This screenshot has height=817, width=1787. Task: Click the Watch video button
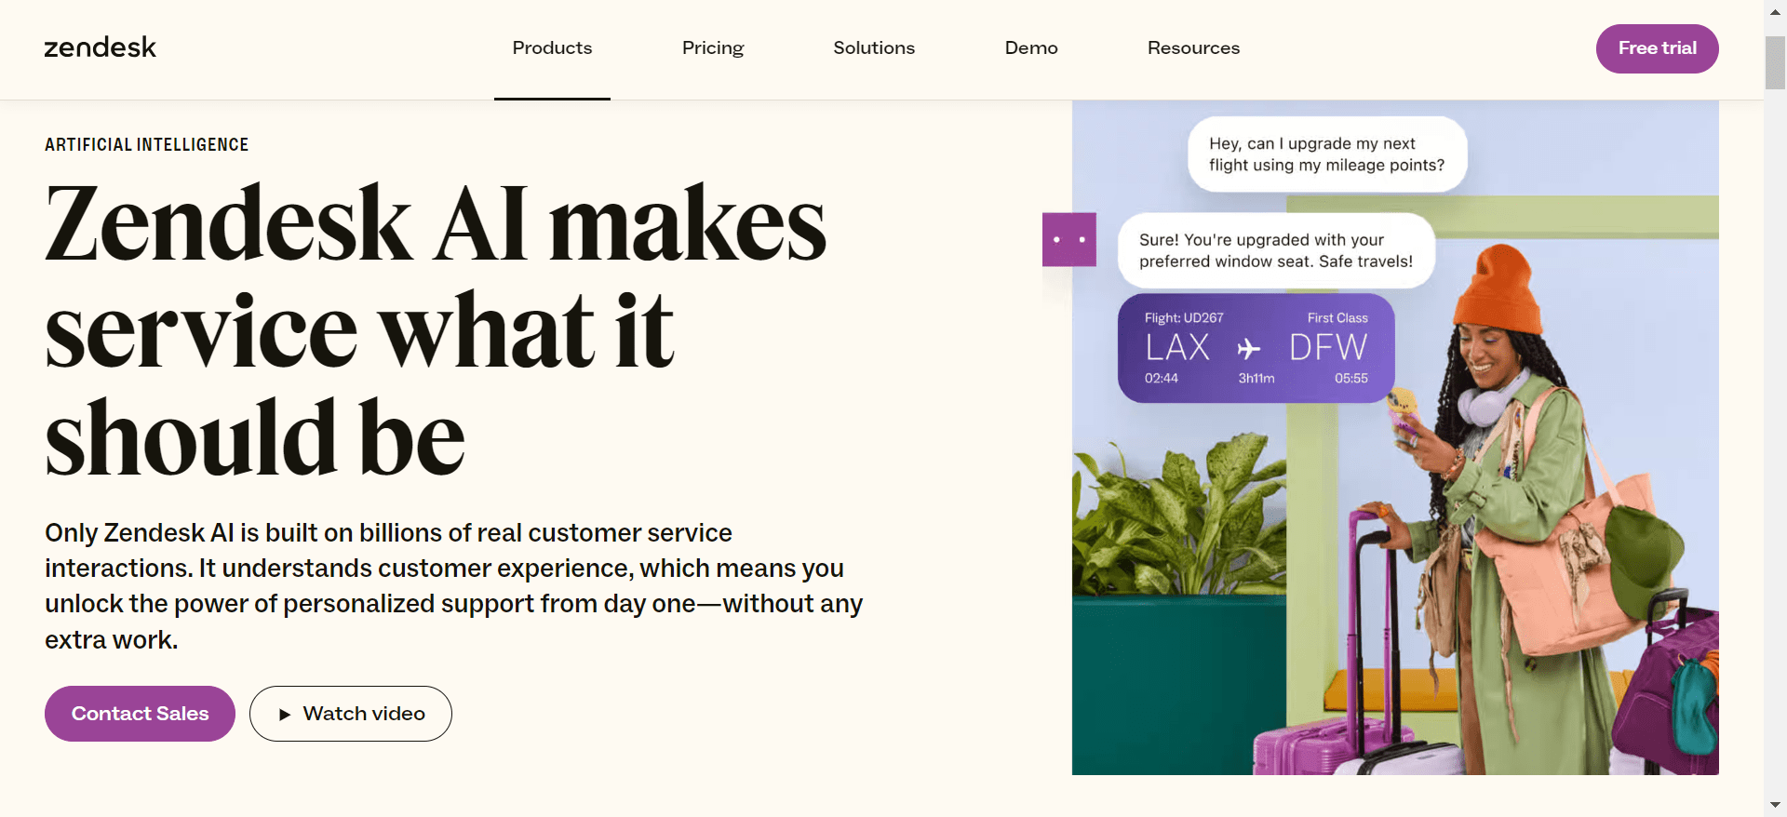pyautogui.click(x=351, y=714)
